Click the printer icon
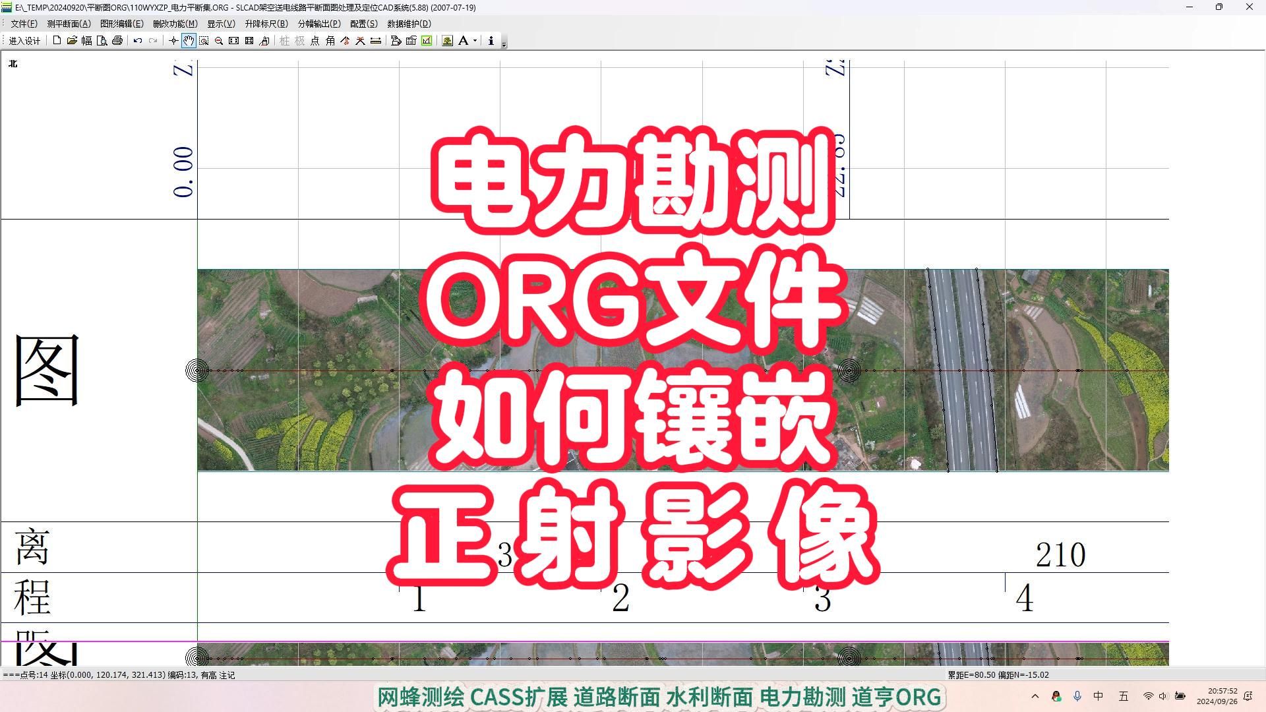 click(x=117, y=41)
